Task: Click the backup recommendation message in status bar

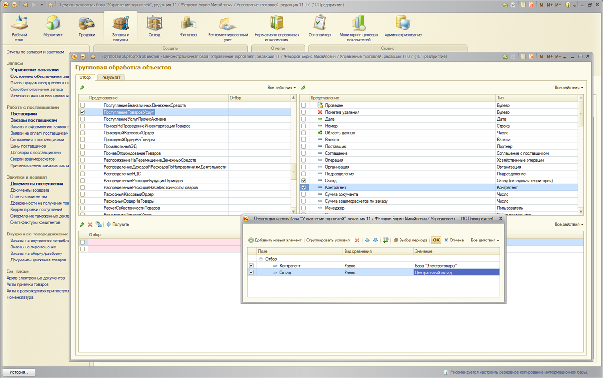Action: coord(518,372)
